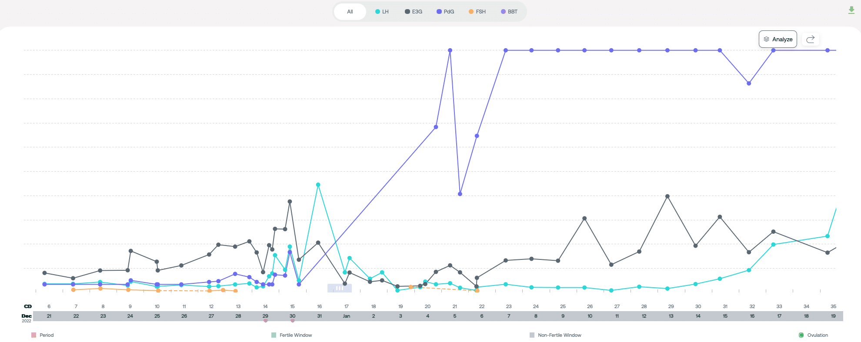Screen dimensions: 861x342
Task: Click the Non-Fertile Window legend square
Action: point(532,335)
